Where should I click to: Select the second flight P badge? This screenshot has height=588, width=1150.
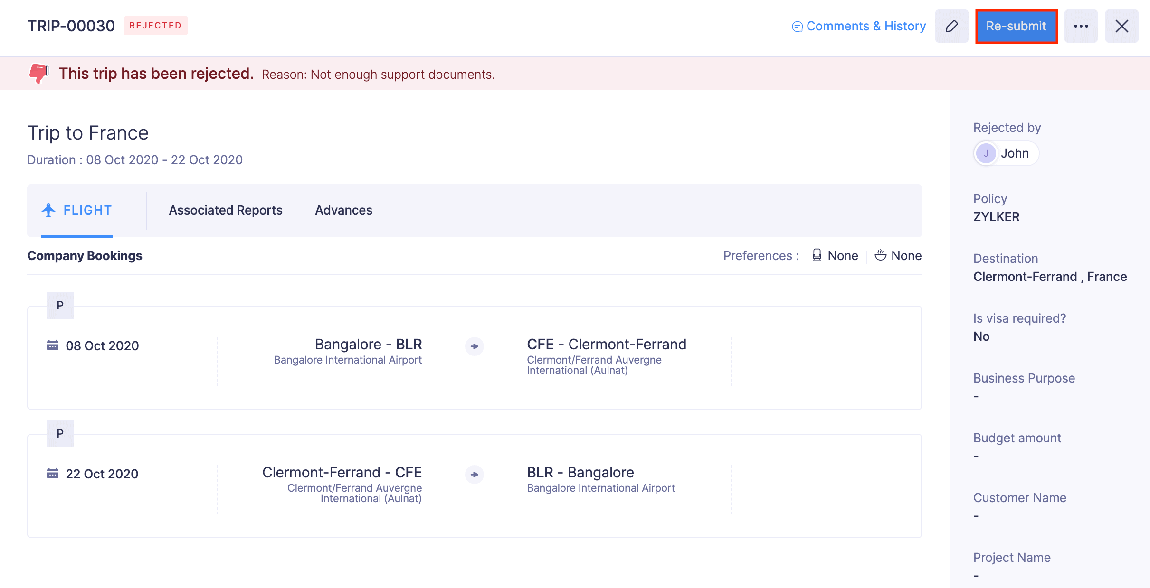pos(60,433)
